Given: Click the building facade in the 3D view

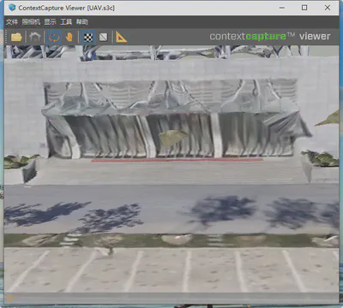Looking at the screenshot, I should 171,117.
